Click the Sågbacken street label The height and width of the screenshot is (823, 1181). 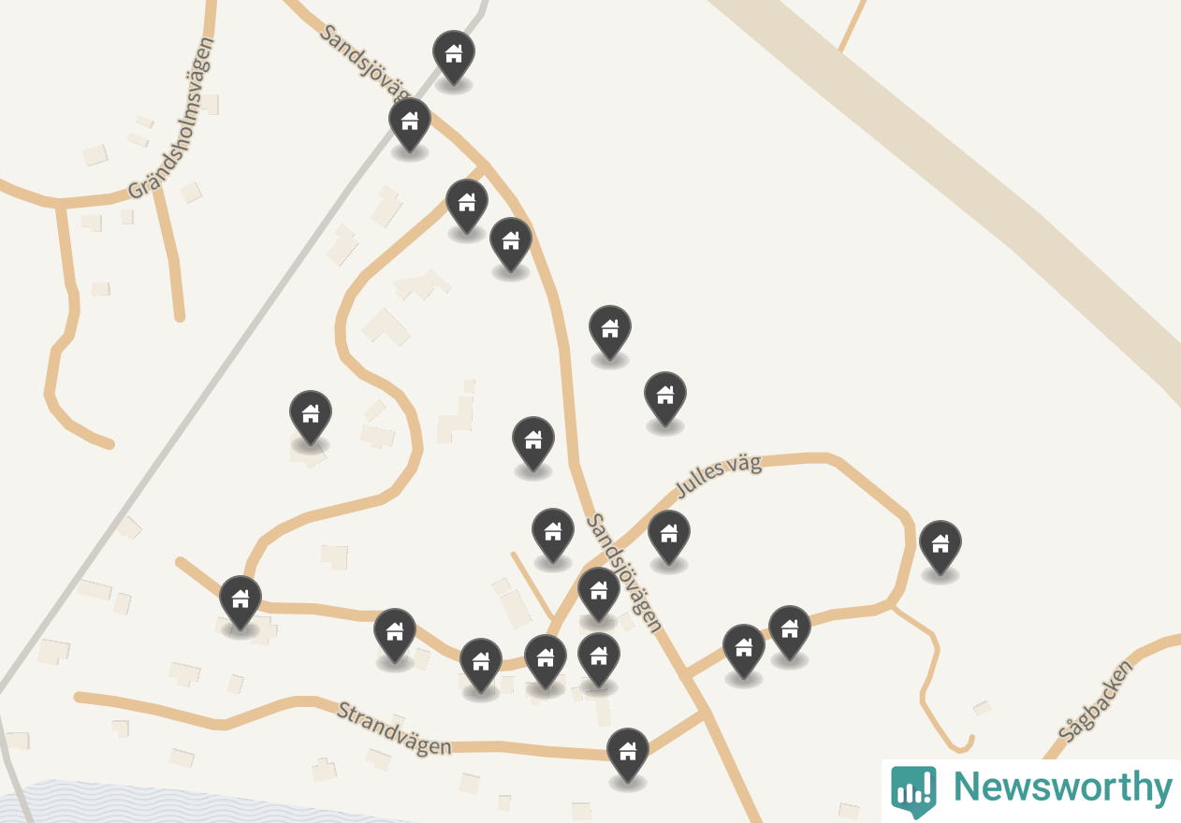[1096, 700]
